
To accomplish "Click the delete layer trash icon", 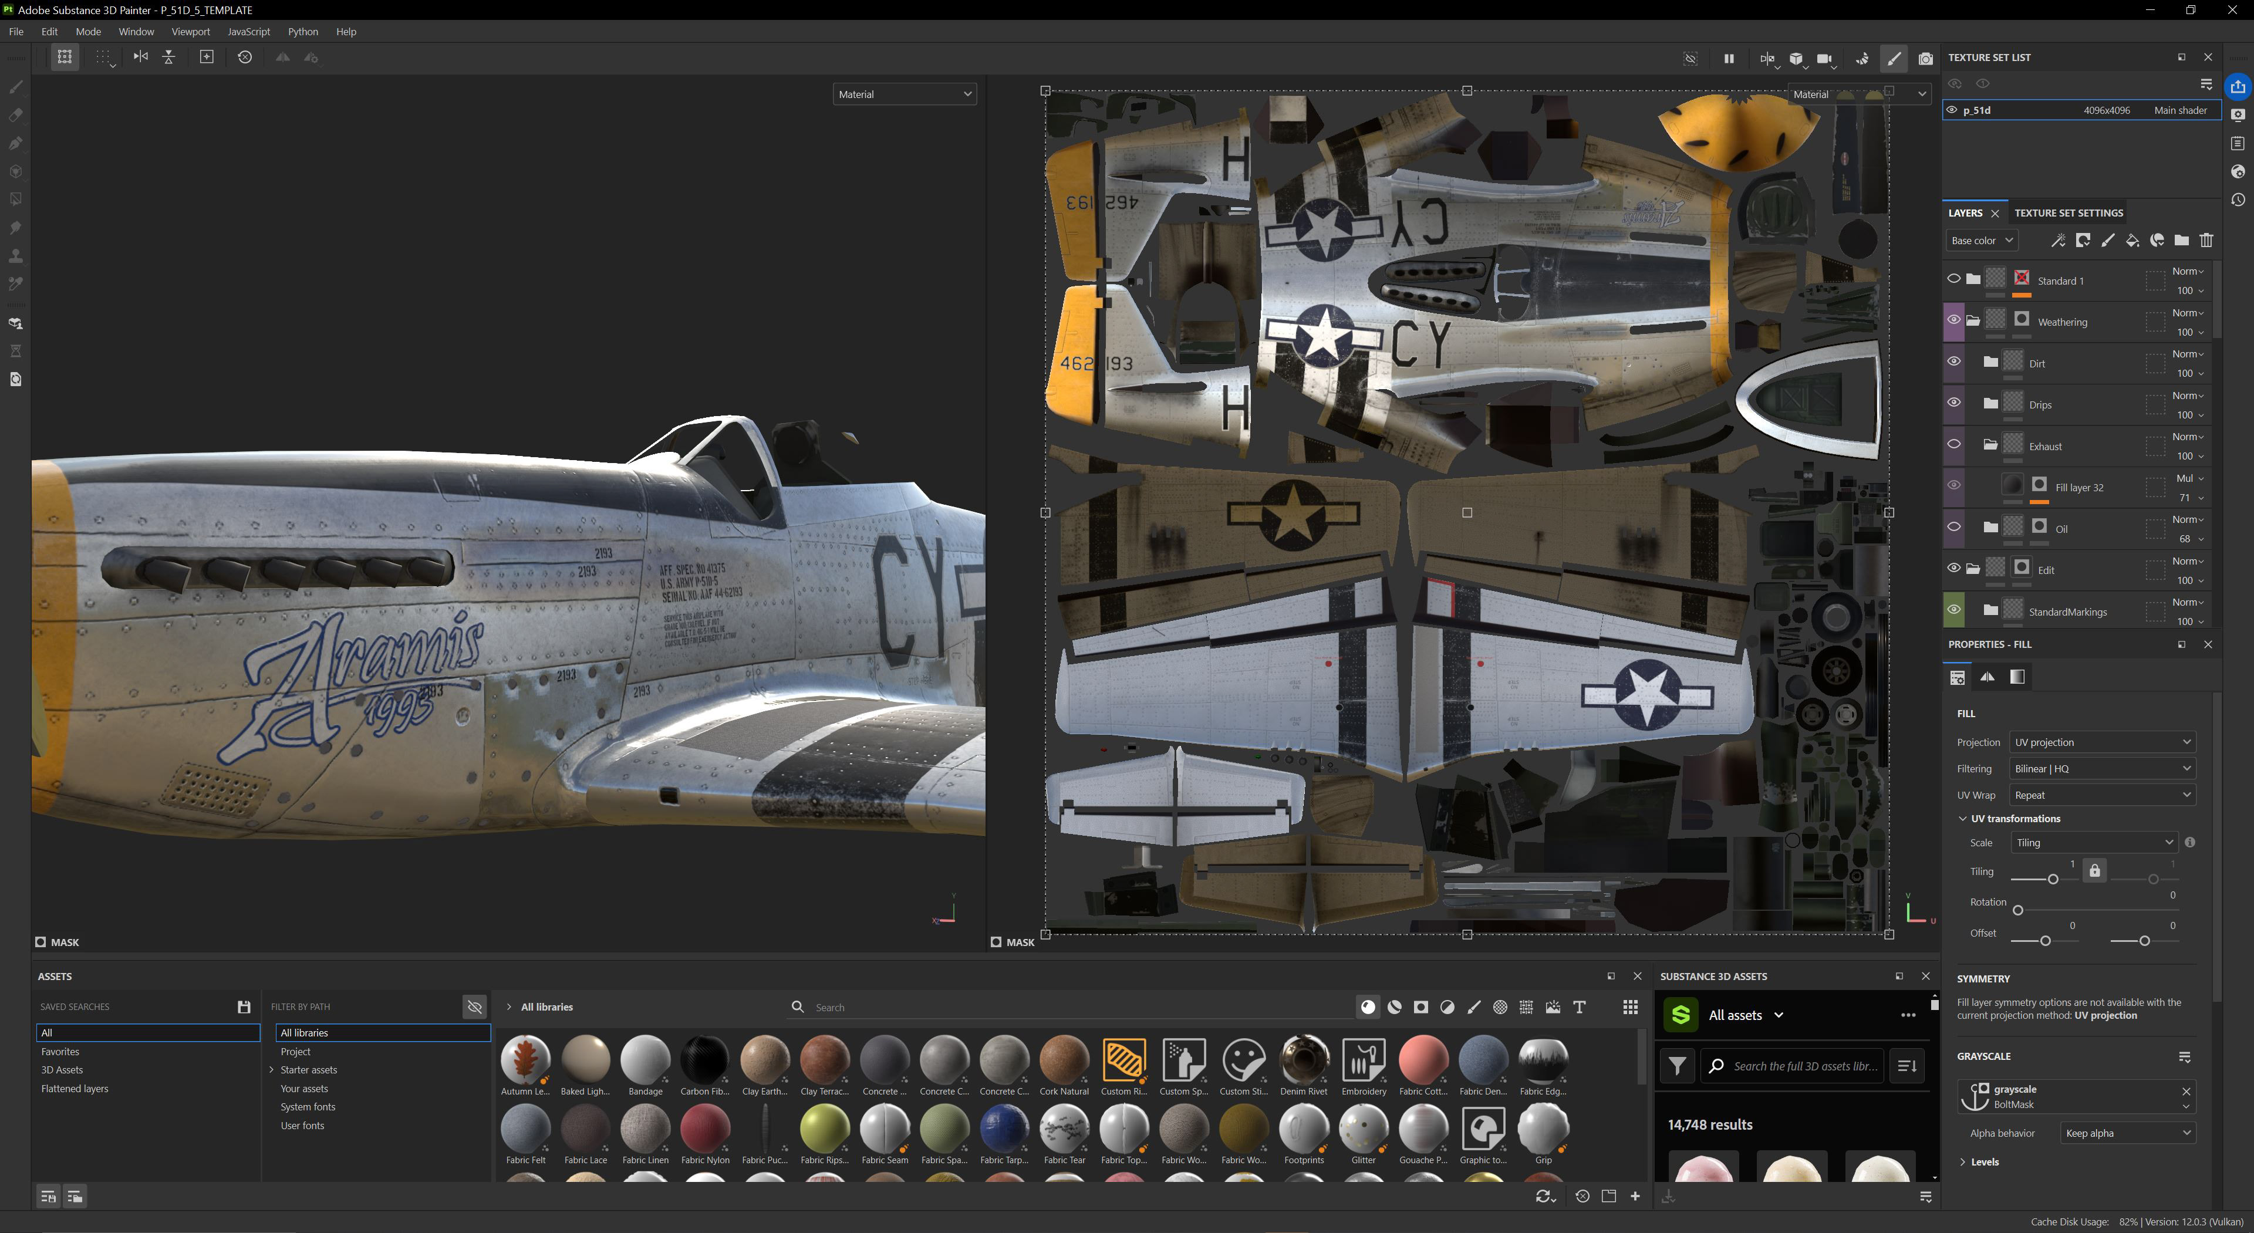I will [2206, 241].
